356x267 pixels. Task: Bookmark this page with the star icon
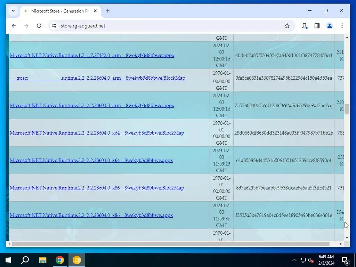click(287, 26)
